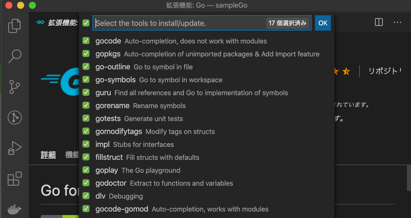Screen dimensions: 411x218
Task: Click the OK button to install tools
Action: 323,23
